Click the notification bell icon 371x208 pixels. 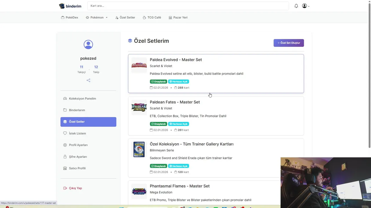click(x=296, y=6)
